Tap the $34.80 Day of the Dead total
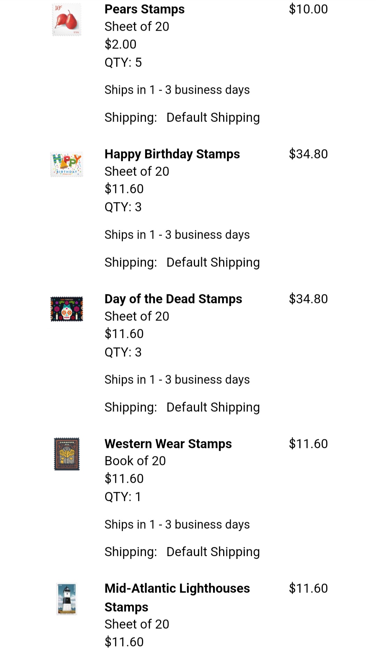376x648 pixels. click(308, 299)
